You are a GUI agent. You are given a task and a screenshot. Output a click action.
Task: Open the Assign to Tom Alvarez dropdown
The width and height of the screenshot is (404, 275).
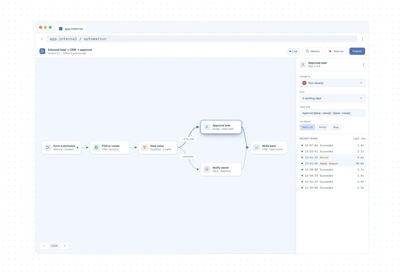[x=333, y=83]
